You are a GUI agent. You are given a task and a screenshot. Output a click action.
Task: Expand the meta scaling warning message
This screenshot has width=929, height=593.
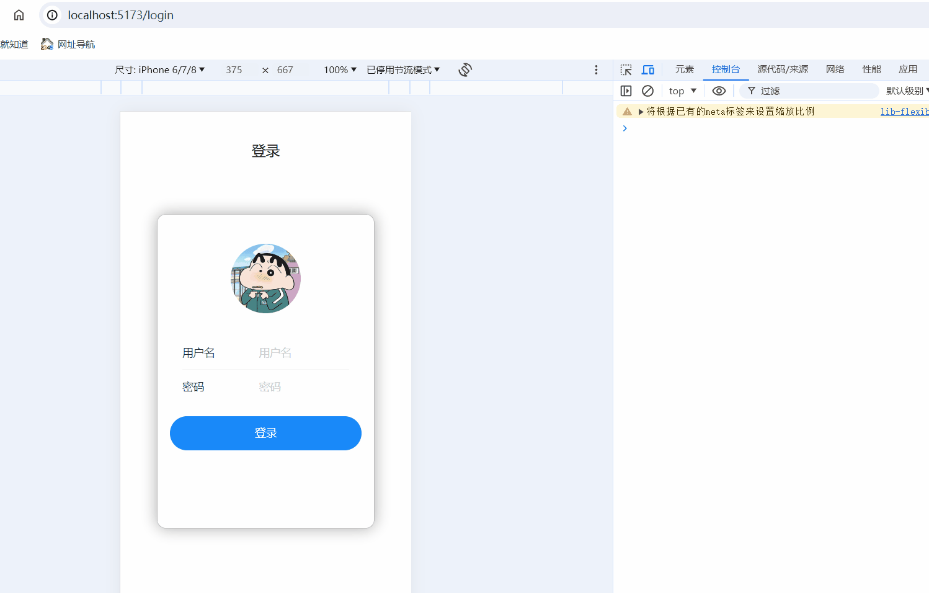[640, 110]
